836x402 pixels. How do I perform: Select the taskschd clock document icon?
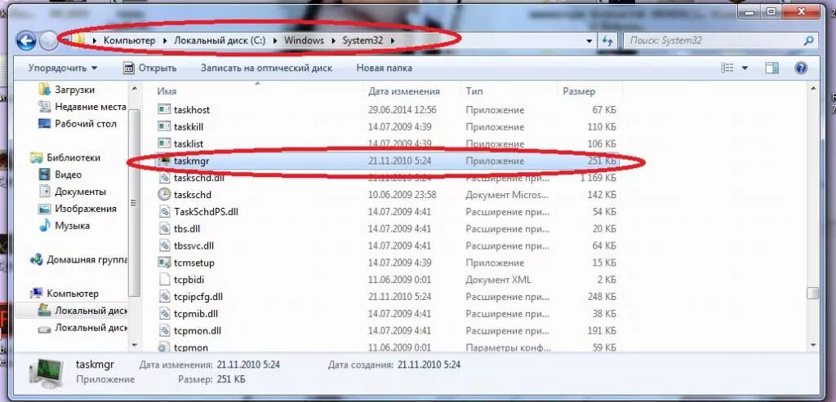163,194
